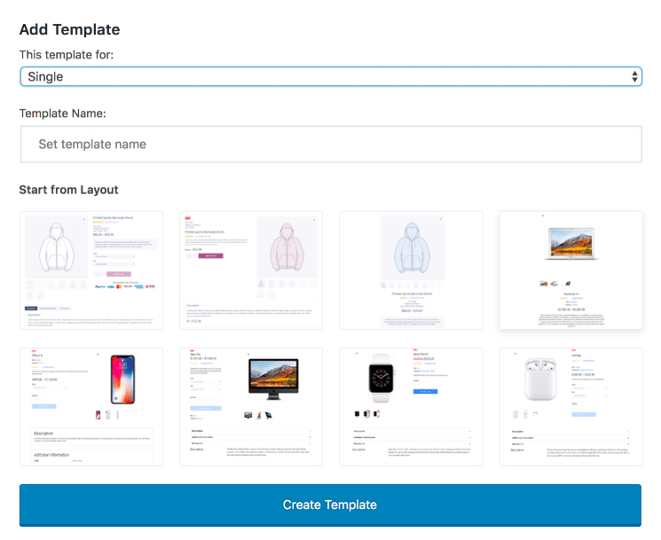Select the AirPods layout thumbnail
This screenshot has width=661, height=540.
click(x=571, y=407)
